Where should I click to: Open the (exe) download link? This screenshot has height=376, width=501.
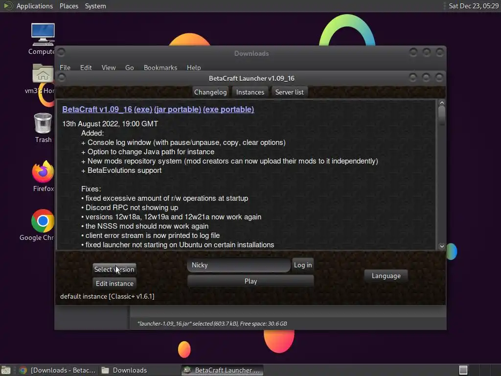coord(143,109)
